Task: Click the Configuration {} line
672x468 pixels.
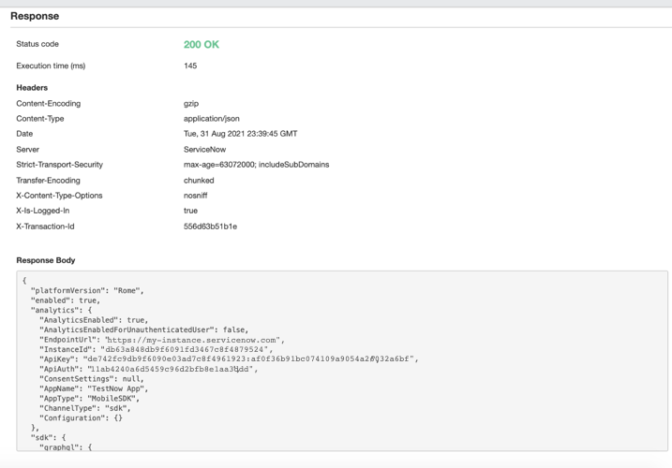Action: click(x=81, y=418)
